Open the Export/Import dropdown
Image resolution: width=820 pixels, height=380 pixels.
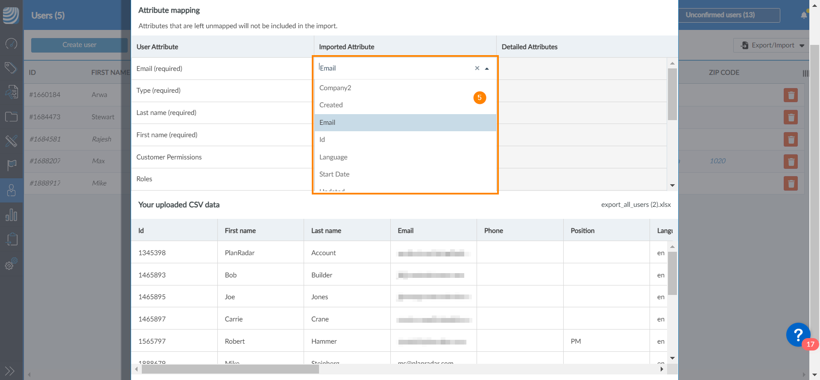click(773, 45)
